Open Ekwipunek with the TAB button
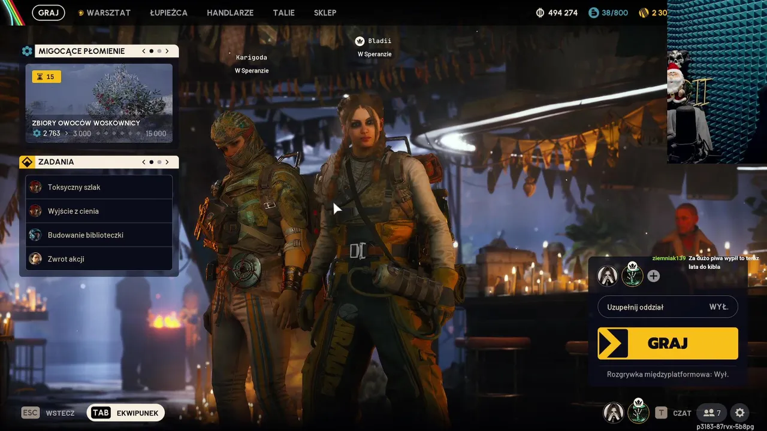Viewport: 767px width, 431px height. tap(126, 412)
